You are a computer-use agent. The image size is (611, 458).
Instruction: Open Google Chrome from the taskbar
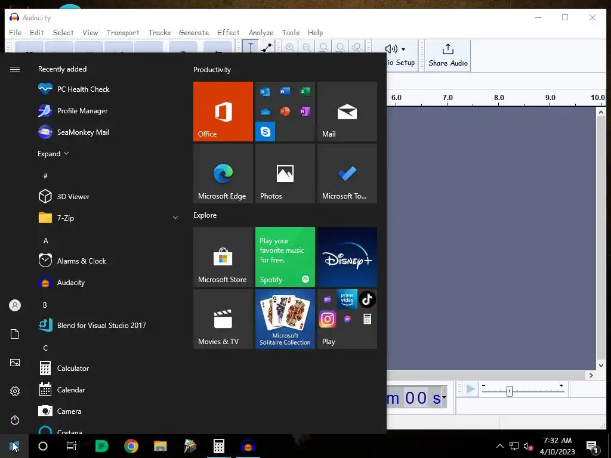click(x=131, y=446)
